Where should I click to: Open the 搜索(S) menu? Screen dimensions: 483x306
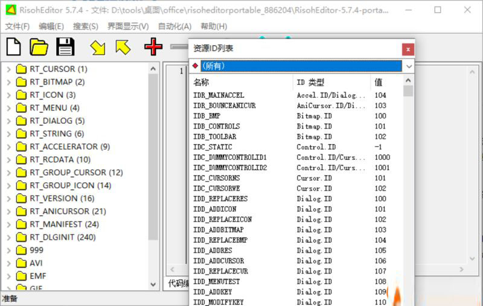tap(85, 27)
